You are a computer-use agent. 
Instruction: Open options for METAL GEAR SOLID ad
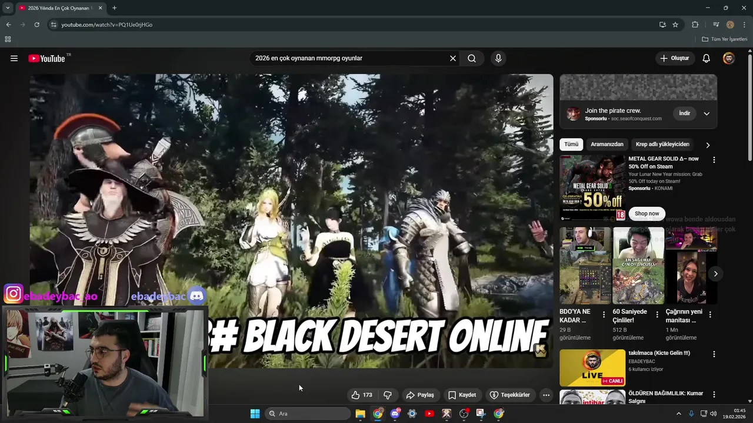(714, 160)
